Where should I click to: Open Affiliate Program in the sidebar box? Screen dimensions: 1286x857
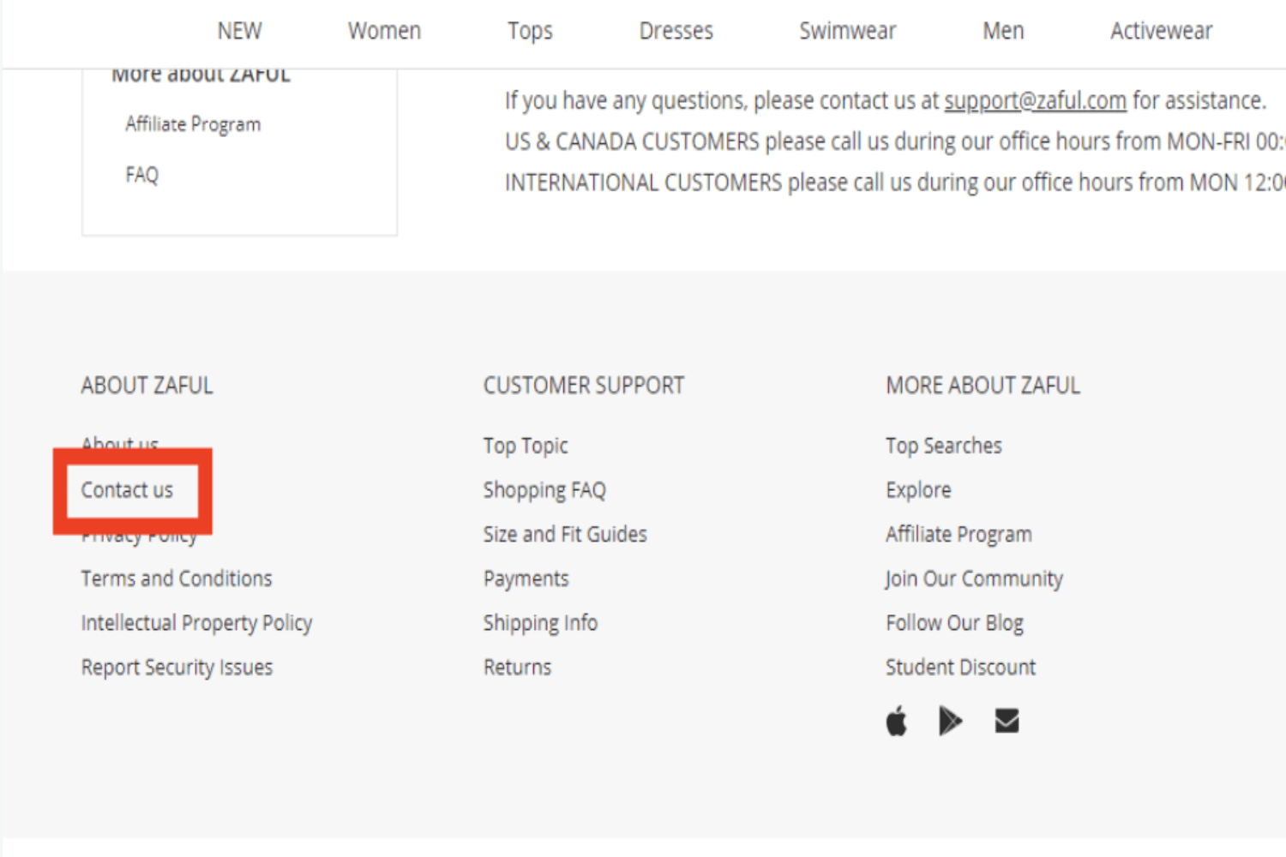click(x=193, y=125)
